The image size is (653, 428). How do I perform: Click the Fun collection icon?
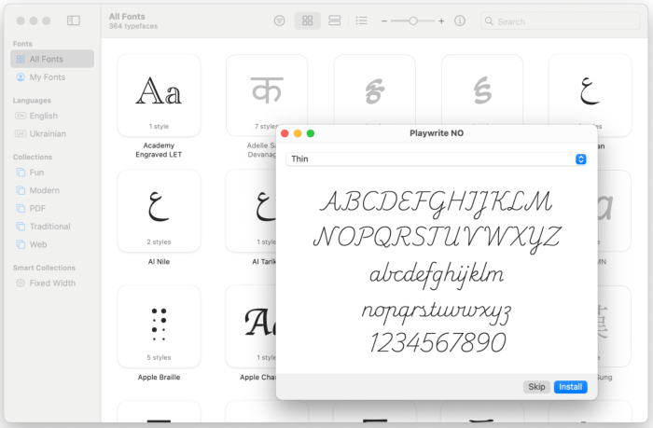click(x=21, y=173)
